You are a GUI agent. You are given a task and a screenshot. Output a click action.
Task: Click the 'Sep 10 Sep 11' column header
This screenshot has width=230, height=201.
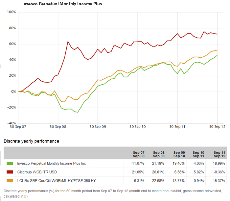(198, 154)
